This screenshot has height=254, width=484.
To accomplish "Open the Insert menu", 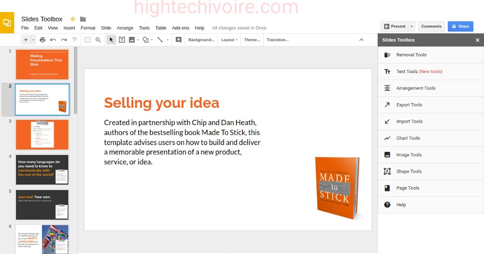I will (69, 28).
